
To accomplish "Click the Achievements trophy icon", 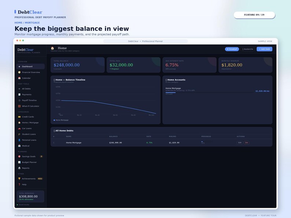I will [x=19, y=179].
